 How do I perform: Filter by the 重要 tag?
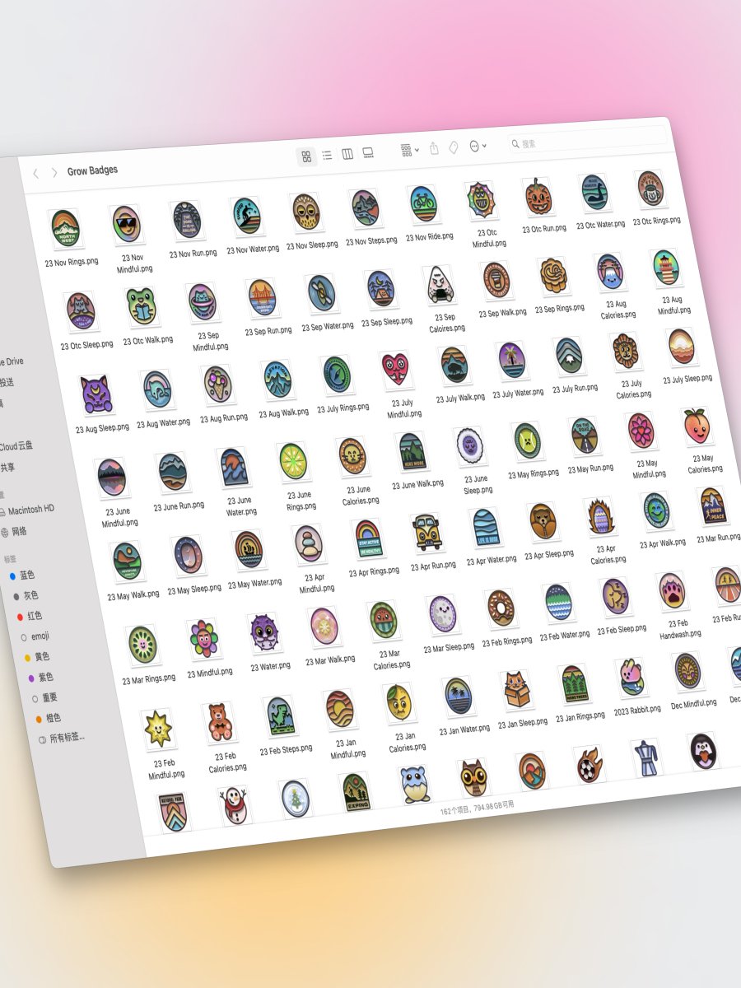click(43, 698)
